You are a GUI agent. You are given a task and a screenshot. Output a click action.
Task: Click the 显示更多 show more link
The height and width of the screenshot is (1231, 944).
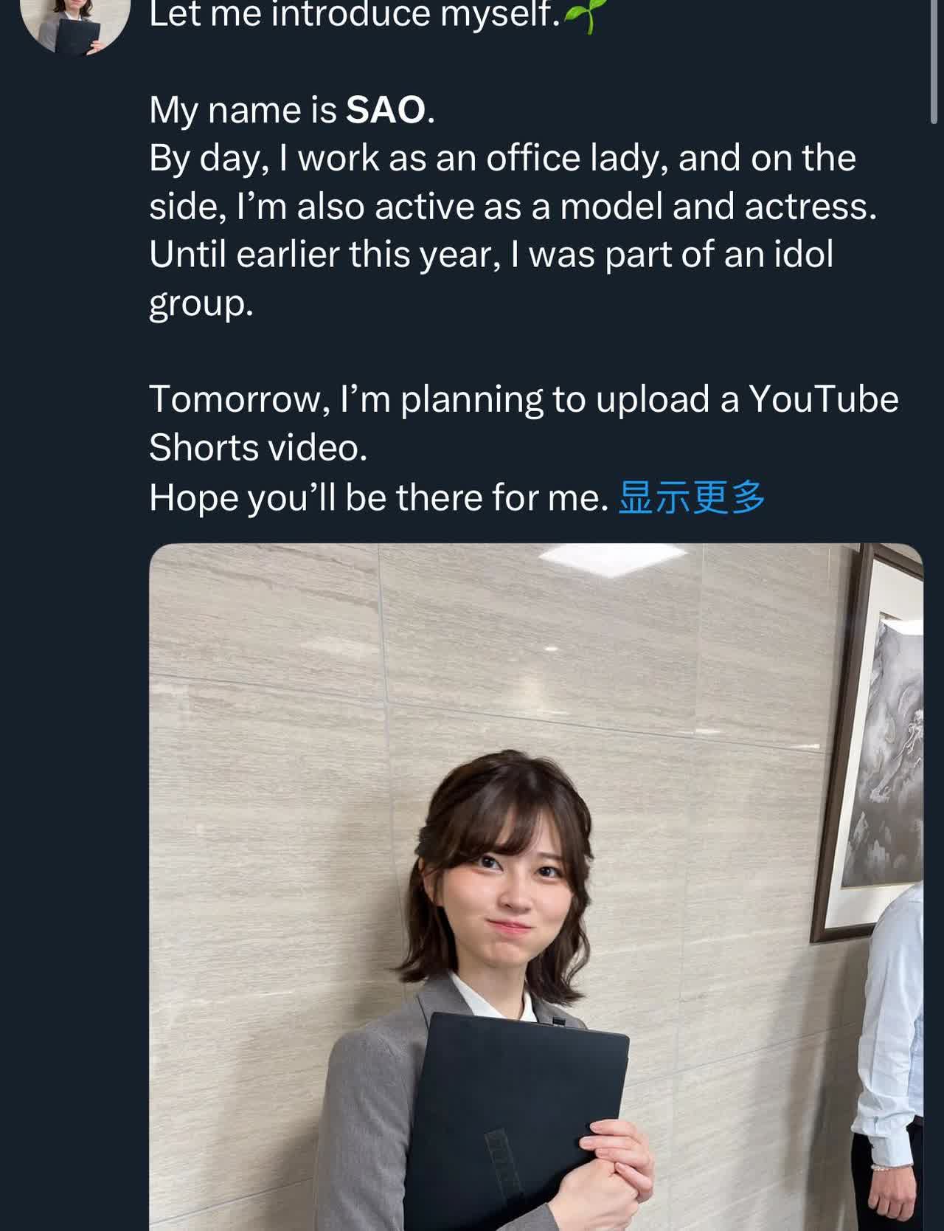(691, 497)
